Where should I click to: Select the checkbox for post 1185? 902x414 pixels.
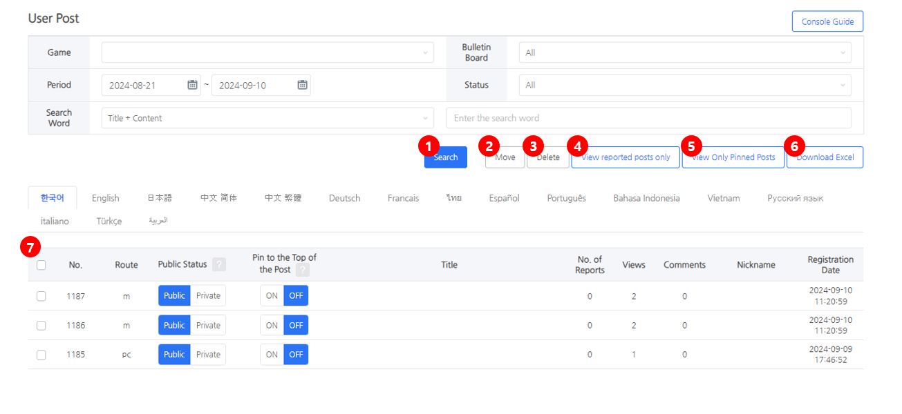point(41,355)
